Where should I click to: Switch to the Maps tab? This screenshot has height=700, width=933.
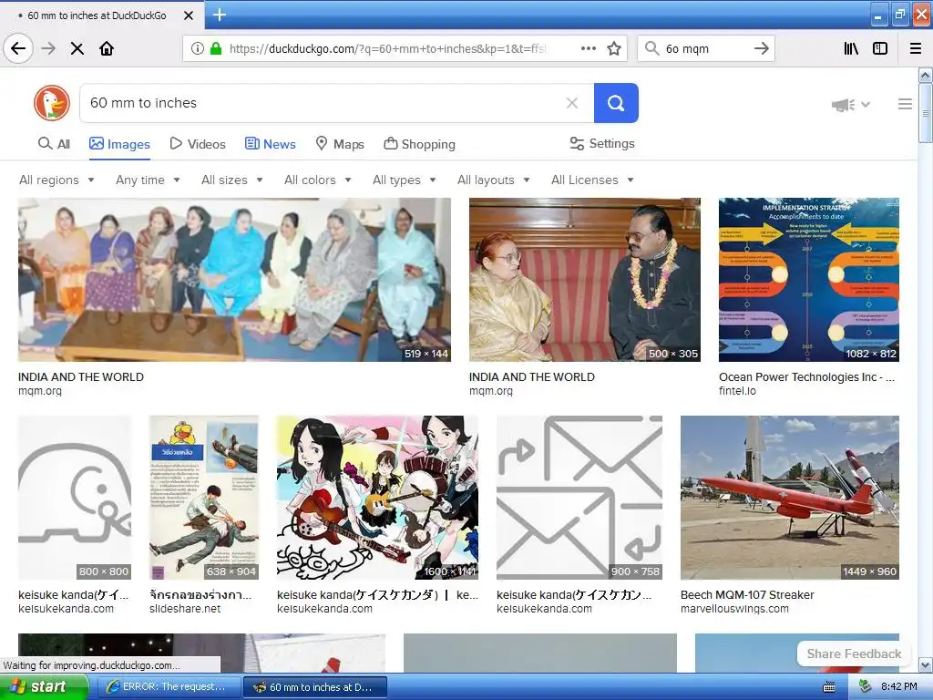click(340, 144)
